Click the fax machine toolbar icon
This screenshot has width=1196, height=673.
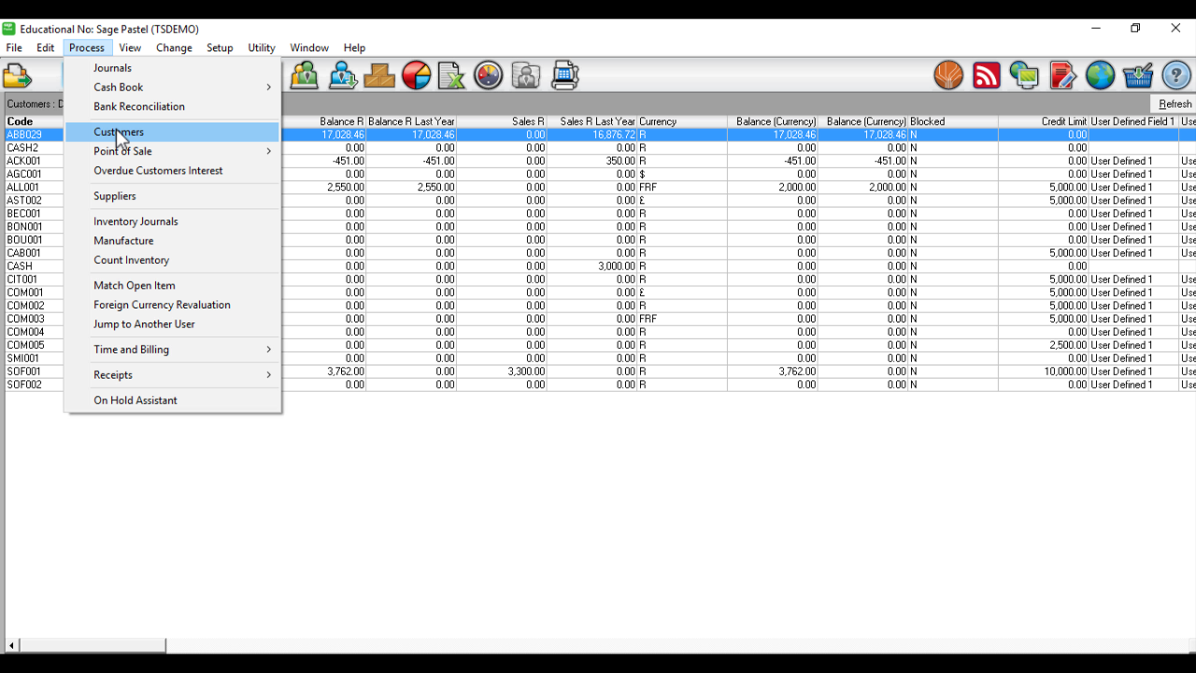(x=564, y=76)
